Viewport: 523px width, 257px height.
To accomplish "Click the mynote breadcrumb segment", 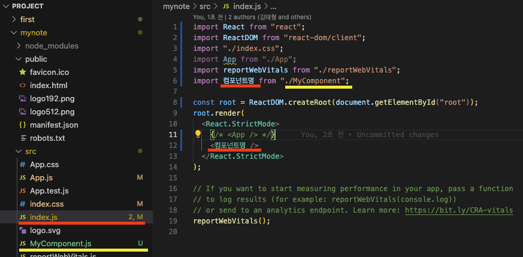I will click(x=176, y=7).
